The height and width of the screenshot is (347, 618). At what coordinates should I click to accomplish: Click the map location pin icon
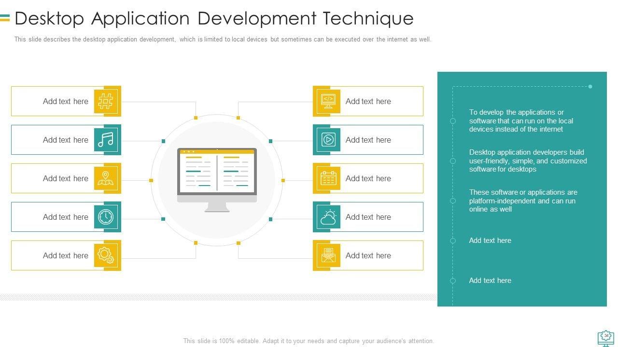tap(106, 178)
